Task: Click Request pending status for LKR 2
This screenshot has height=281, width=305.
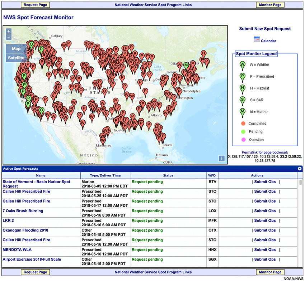Action: tap(147, 221)
